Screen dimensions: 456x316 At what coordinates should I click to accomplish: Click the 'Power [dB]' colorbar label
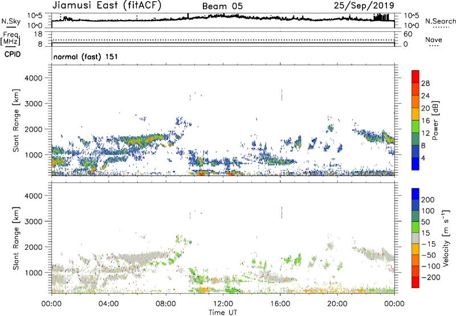coord(435,120)
